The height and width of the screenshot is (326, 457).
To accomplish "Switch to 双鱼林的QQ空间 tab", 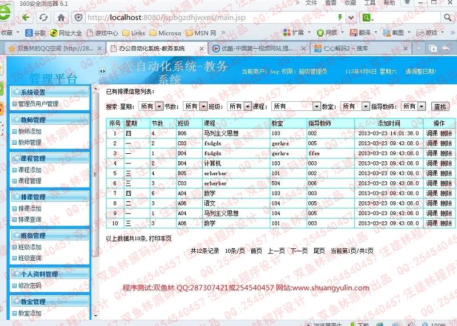I will pyautogui.click(x=54, y=49).
